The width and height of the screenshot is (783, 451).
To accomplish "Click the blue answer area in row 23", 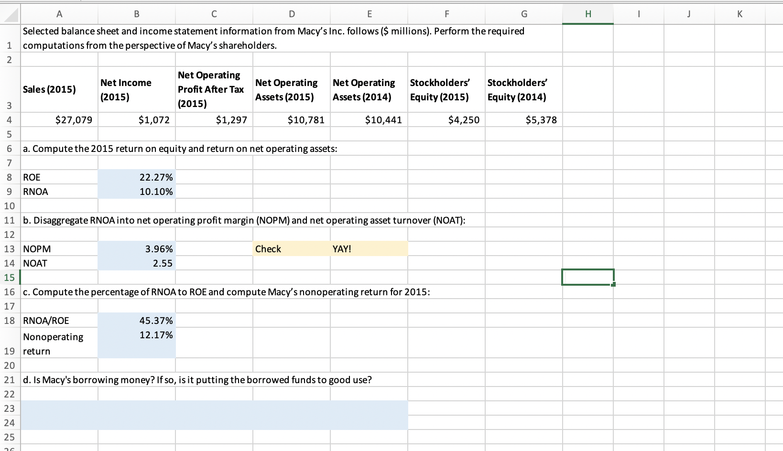I will 214,408.
